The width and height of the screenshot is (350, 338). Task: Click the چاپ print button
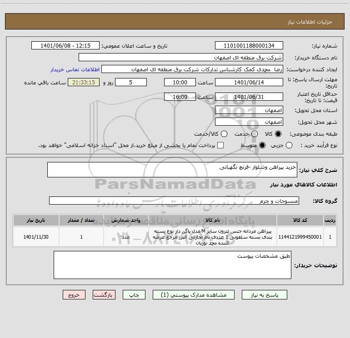(134, 295)
